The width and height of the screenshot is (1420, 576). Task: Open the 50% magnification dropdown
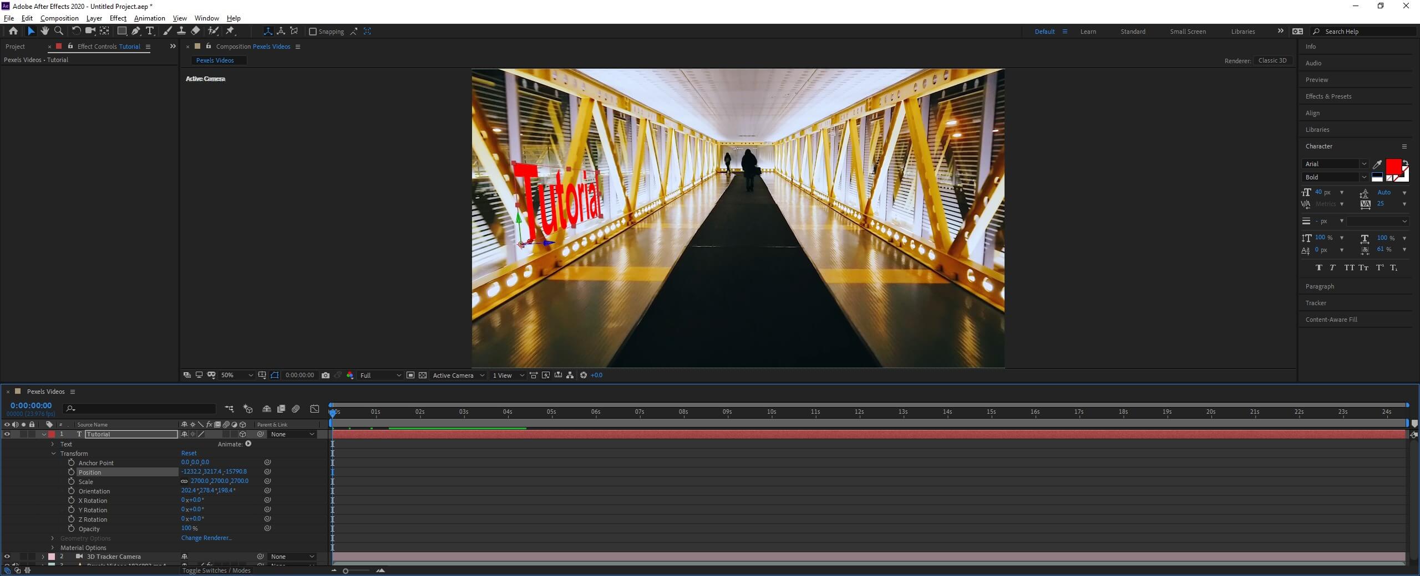click(237, 376)
